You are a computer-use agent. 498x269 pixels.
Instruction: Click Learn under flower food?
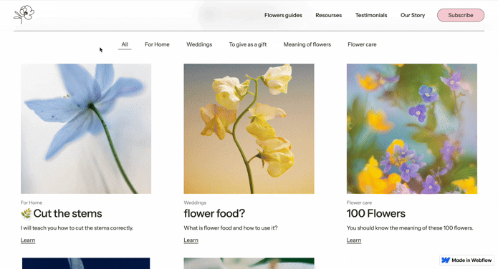tap(191, 240)
